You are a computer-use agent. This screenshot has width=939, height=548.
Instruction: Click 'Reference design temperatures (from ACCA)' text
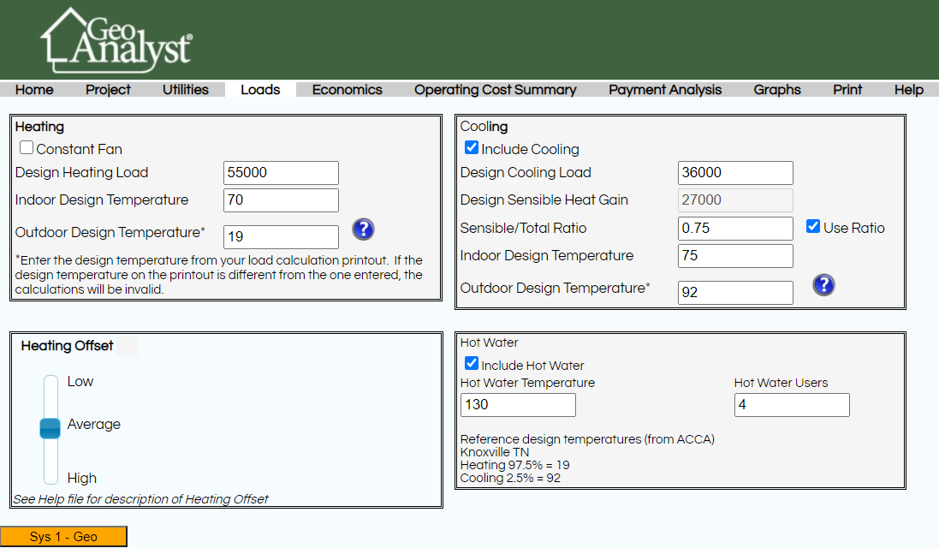[587, 439]
